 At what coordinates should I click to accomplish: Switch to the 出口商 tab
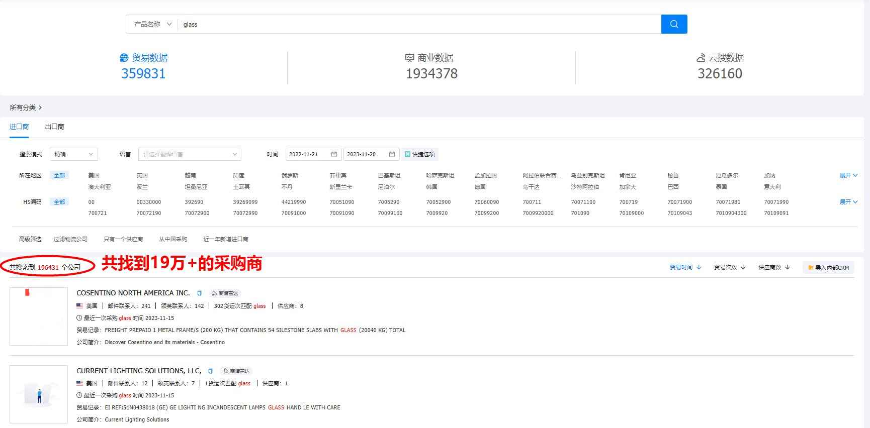54,127
